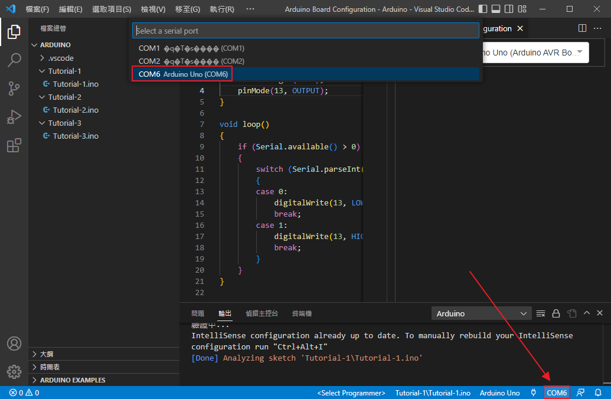Click the notifications bell in status bar

tap(598, 393)
